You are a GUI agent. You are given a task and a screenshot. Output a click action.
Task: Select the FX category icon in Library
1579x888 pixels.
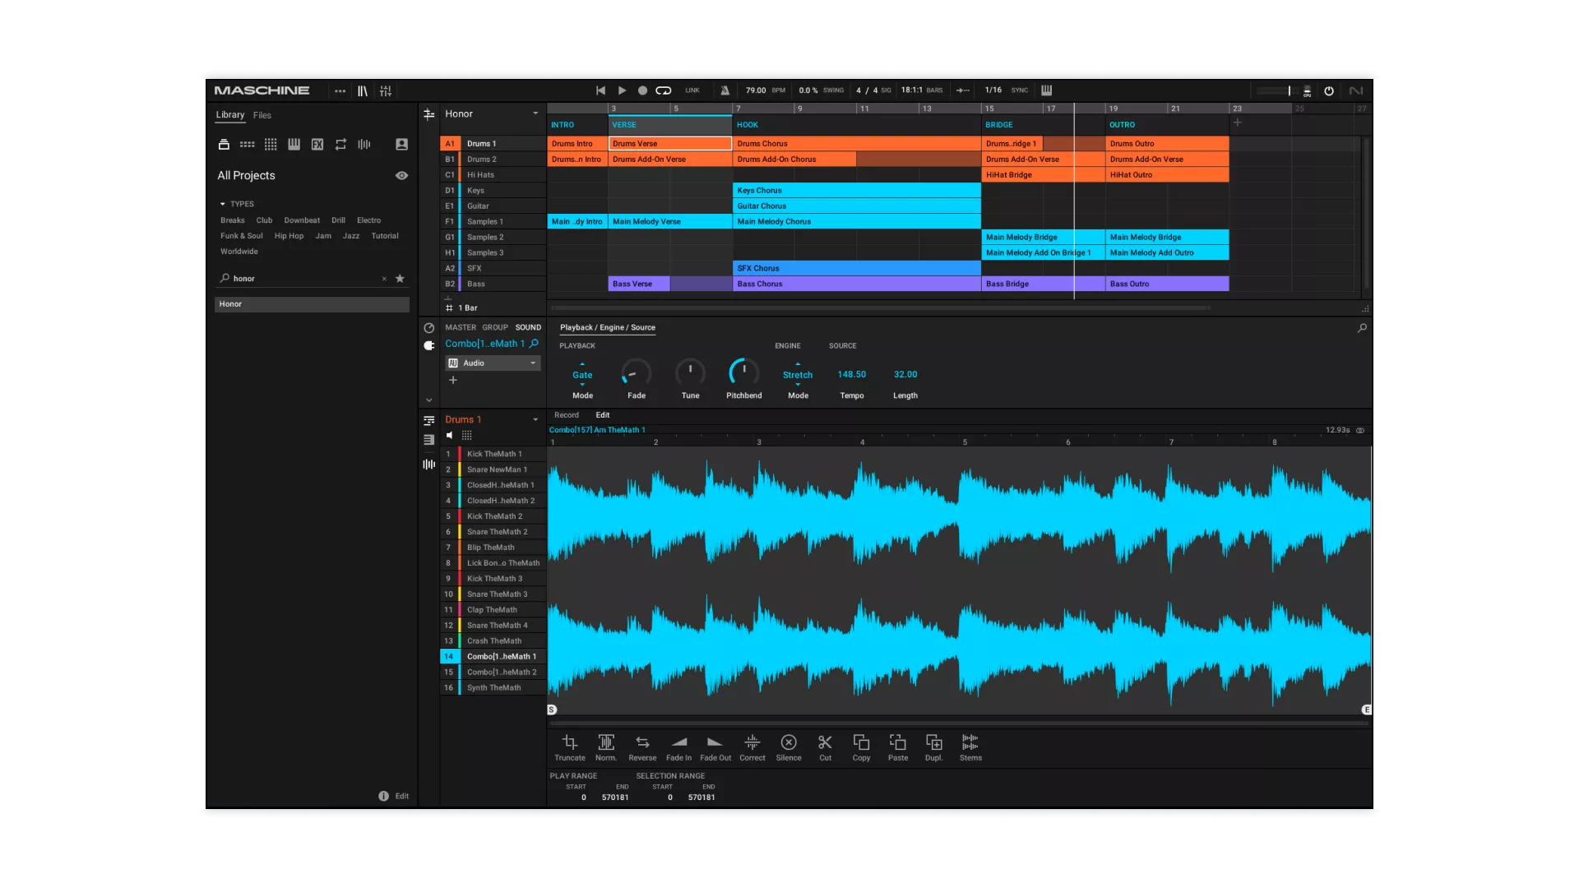click(317, 144)
